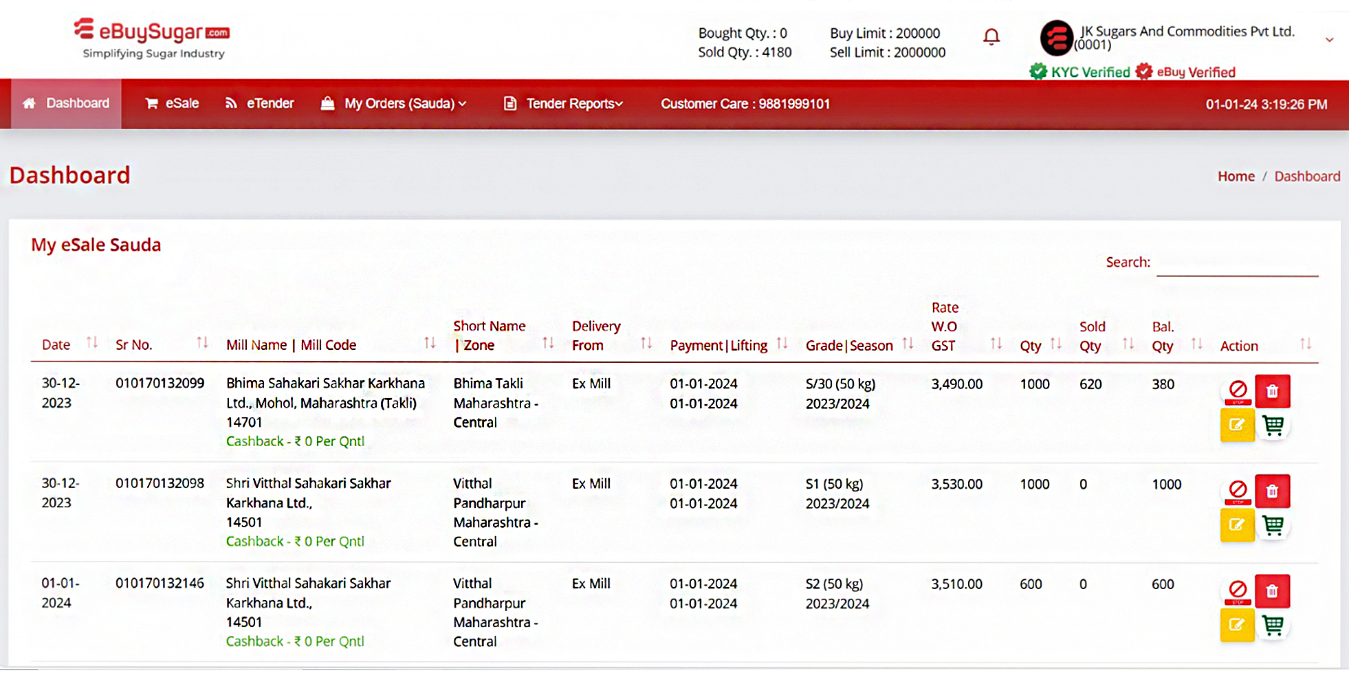Select serial number 010170132098
The width and height of the screenshot is (1349, 675).
tap(160, 483)
